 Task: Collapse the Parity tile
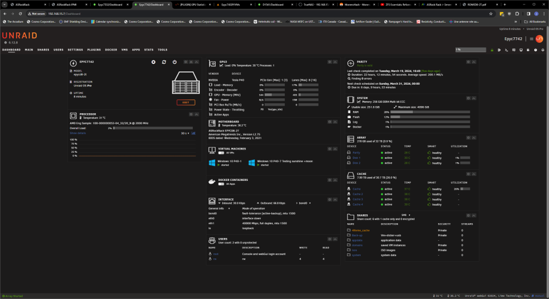pos(474,62)
